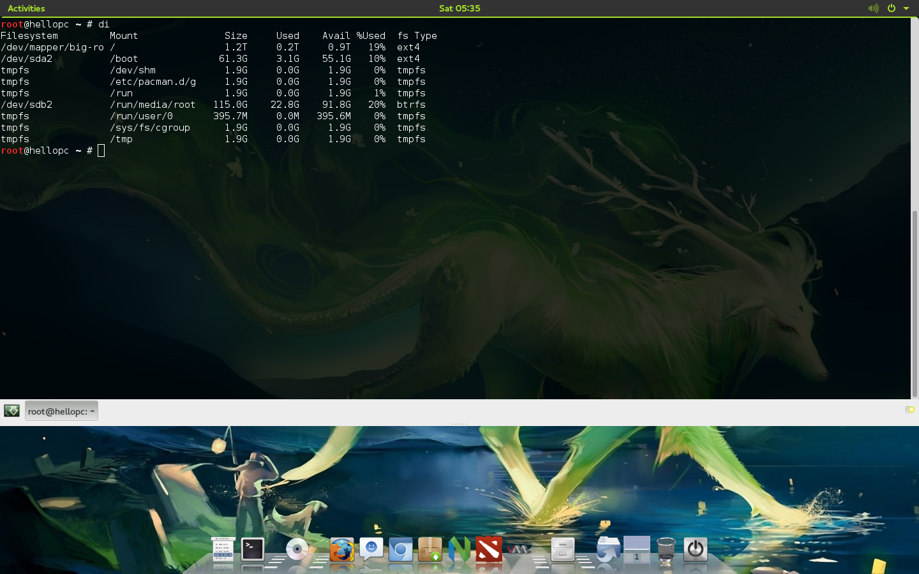Click the /dev/shm mount path
919x574 pixels.
133,70
